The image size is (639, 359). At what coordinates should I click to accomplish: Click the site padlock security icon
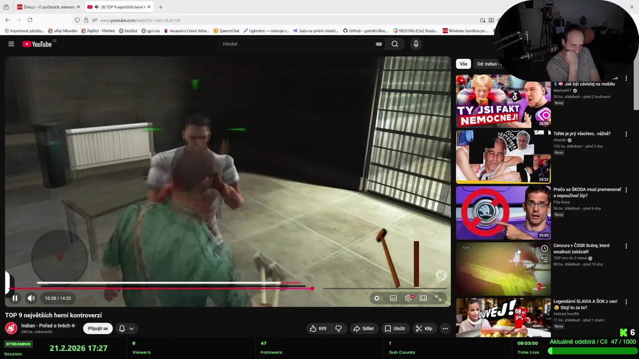point(86,20)
